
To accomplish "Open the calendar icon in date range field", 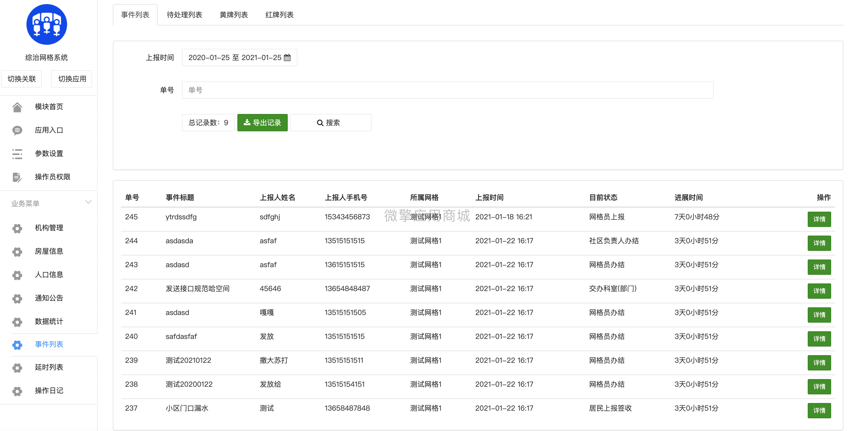I will 287,58.
